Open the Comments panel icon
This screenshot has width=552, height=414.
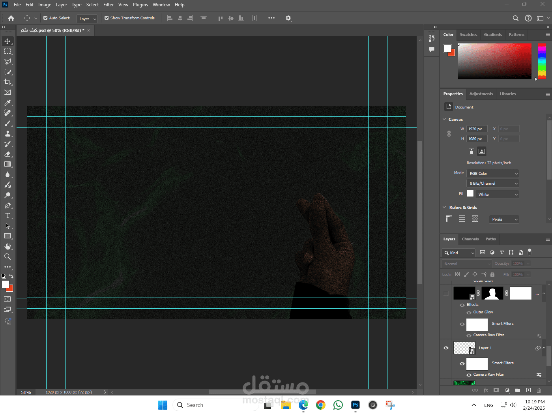[432, 49]
